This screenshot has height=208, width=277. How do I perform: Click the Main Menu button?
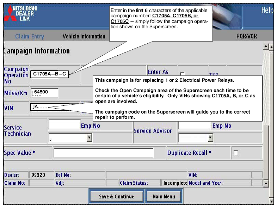point(164,196)
